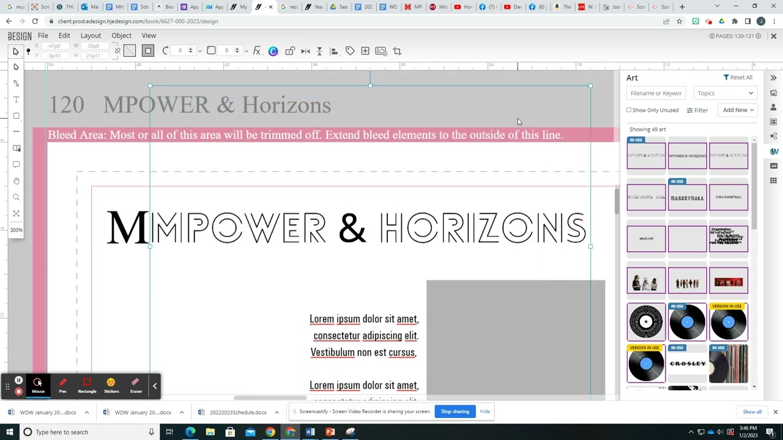Select the black-and-white vinyl record thumbnail
783x440 pixels.
click(647, 321)
